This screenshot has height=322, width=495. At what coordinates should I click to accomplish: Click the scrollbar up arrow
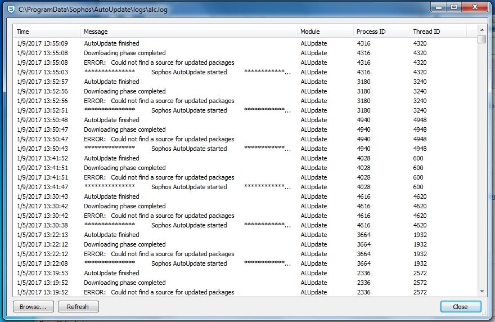click(481, 30)
